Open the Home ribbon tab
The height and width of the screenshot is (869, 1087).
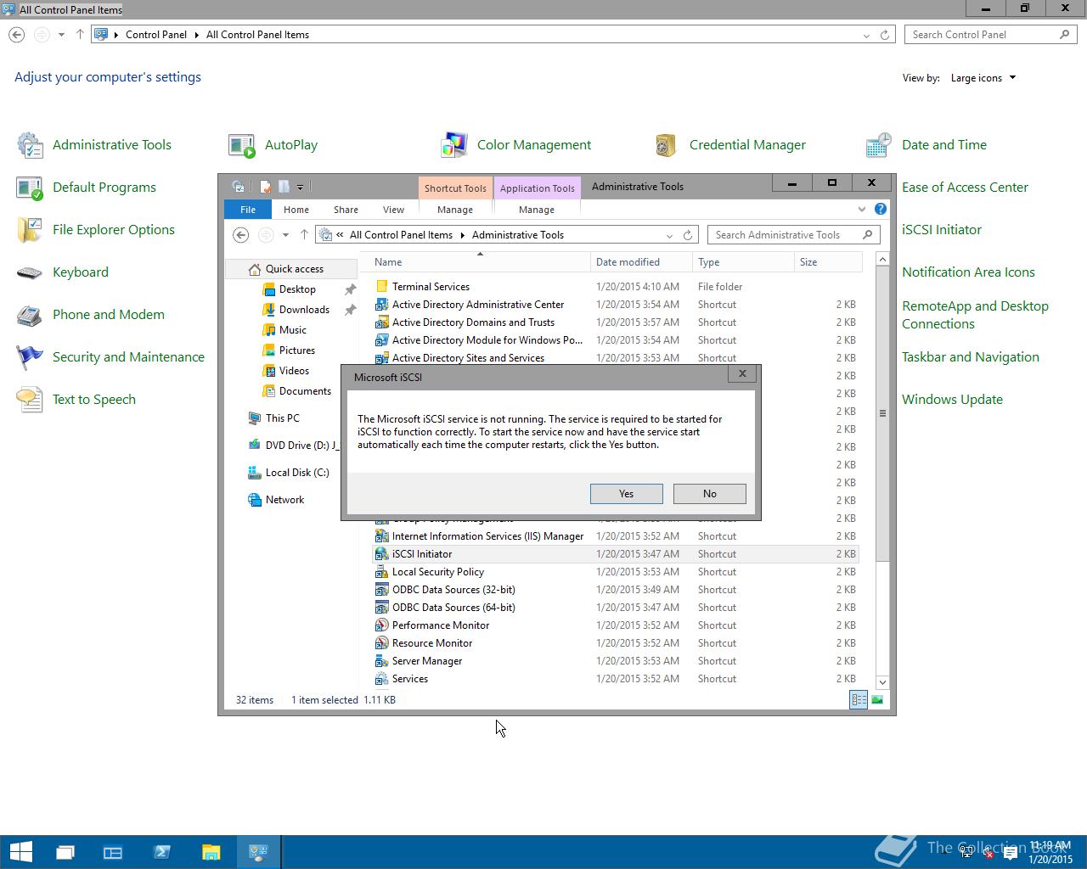296,209
